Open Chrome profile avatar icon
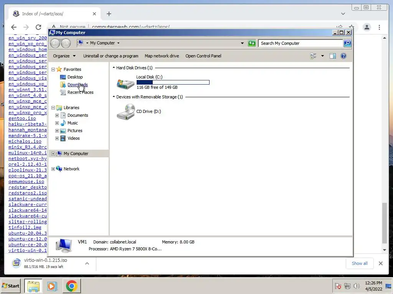 coord(367,27)
